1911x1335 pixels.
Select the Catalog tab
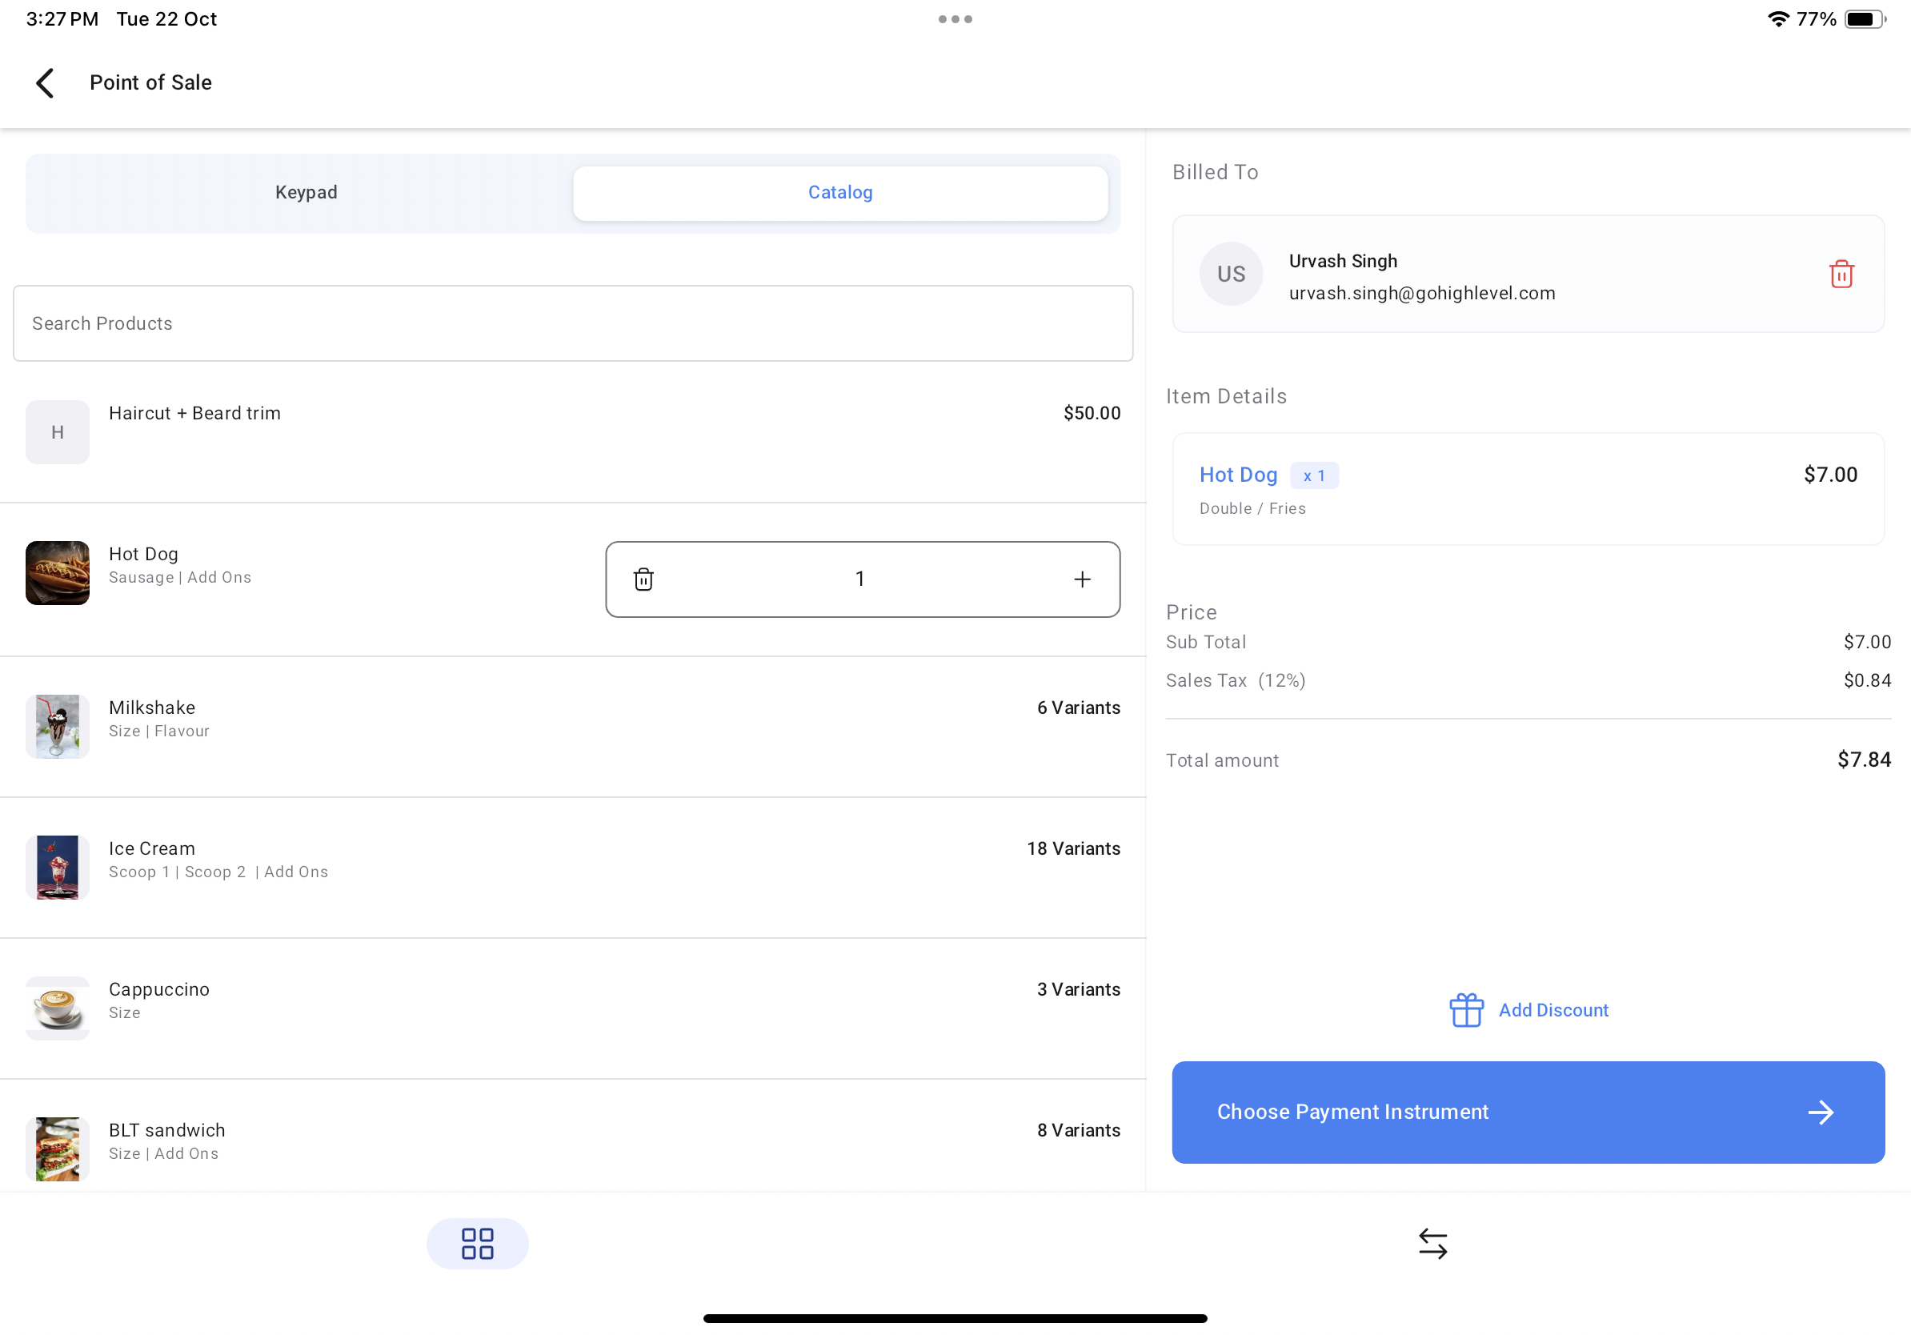click(839, 192)
